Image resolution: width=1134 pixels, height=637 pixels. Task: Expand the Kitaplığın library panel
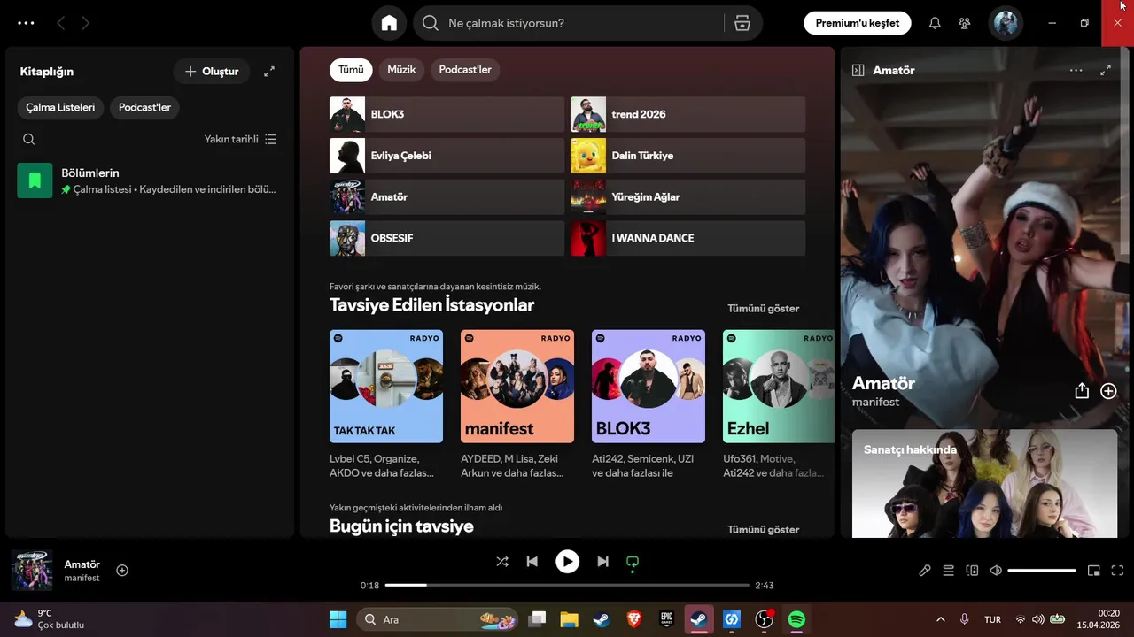point(269,72)
